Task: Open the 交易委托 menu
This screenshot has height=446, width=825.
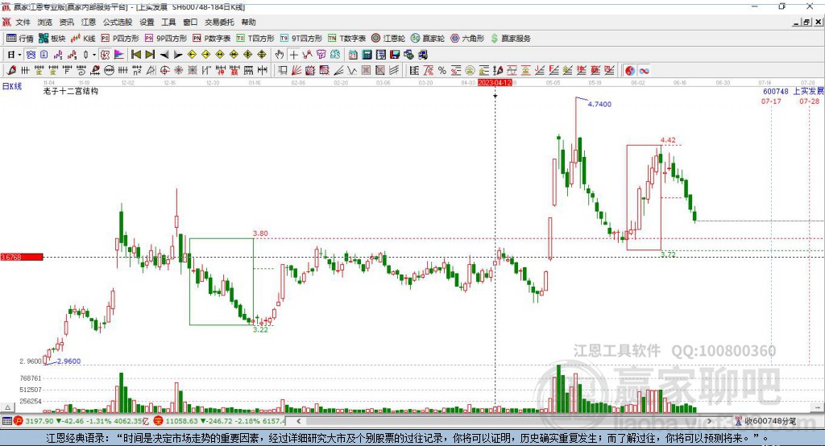Action: [219, 22]
